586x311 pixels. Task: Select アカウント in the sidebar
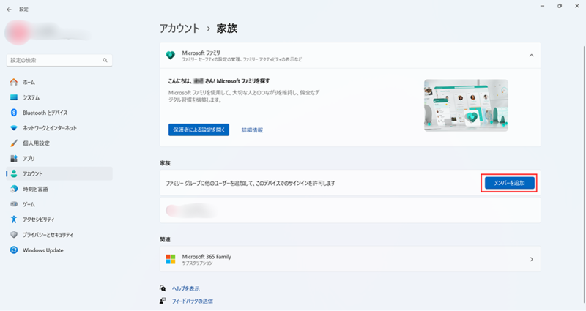[x=59, y=174]
